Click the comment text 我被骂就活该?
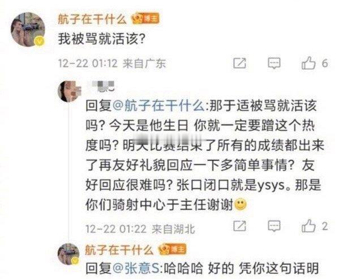Viewport: 339px width, 279px height. [102, 39]
